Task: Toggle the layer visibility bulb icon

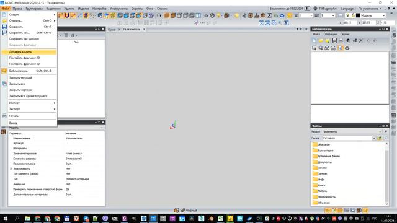Action: [x=347, y=15]
